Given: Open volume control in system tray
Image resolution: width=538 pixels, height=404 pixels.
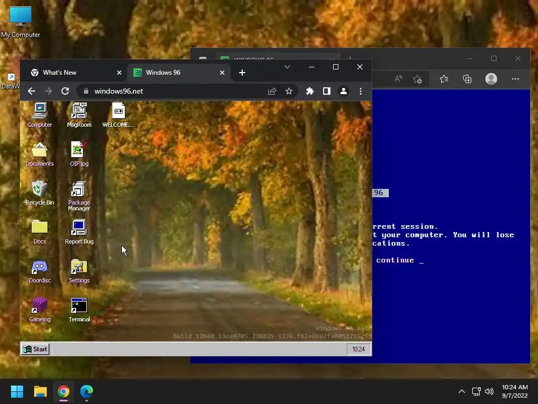Looking at the screenshot, I should pos(489,391).
